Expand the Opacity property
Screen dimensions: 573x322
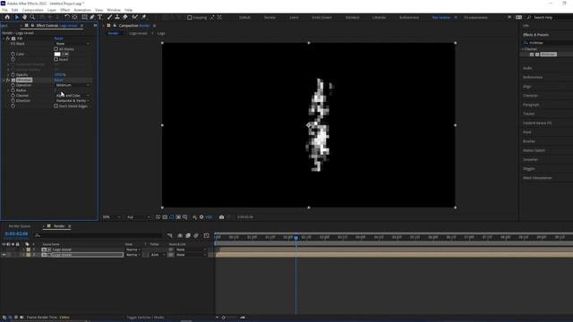[9, 74]
